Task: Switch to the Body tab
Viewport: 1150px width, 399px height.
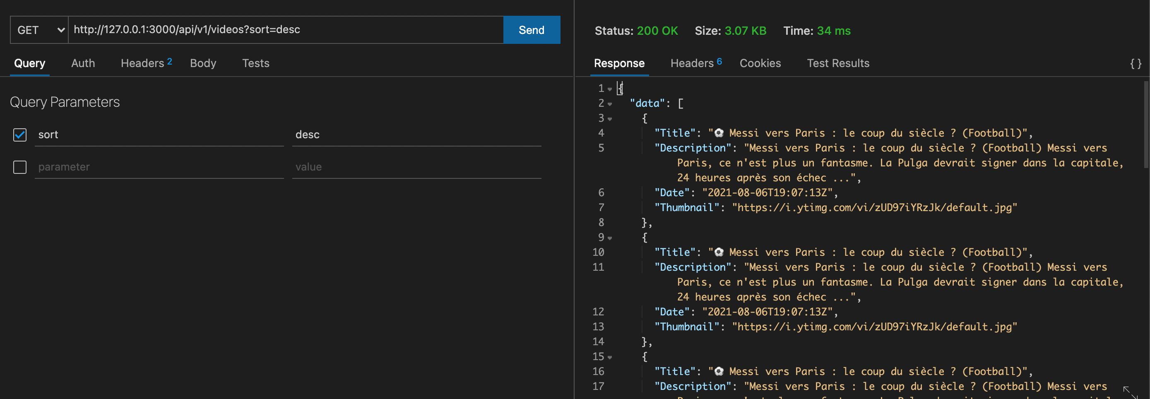Action: tap(203, 63)
